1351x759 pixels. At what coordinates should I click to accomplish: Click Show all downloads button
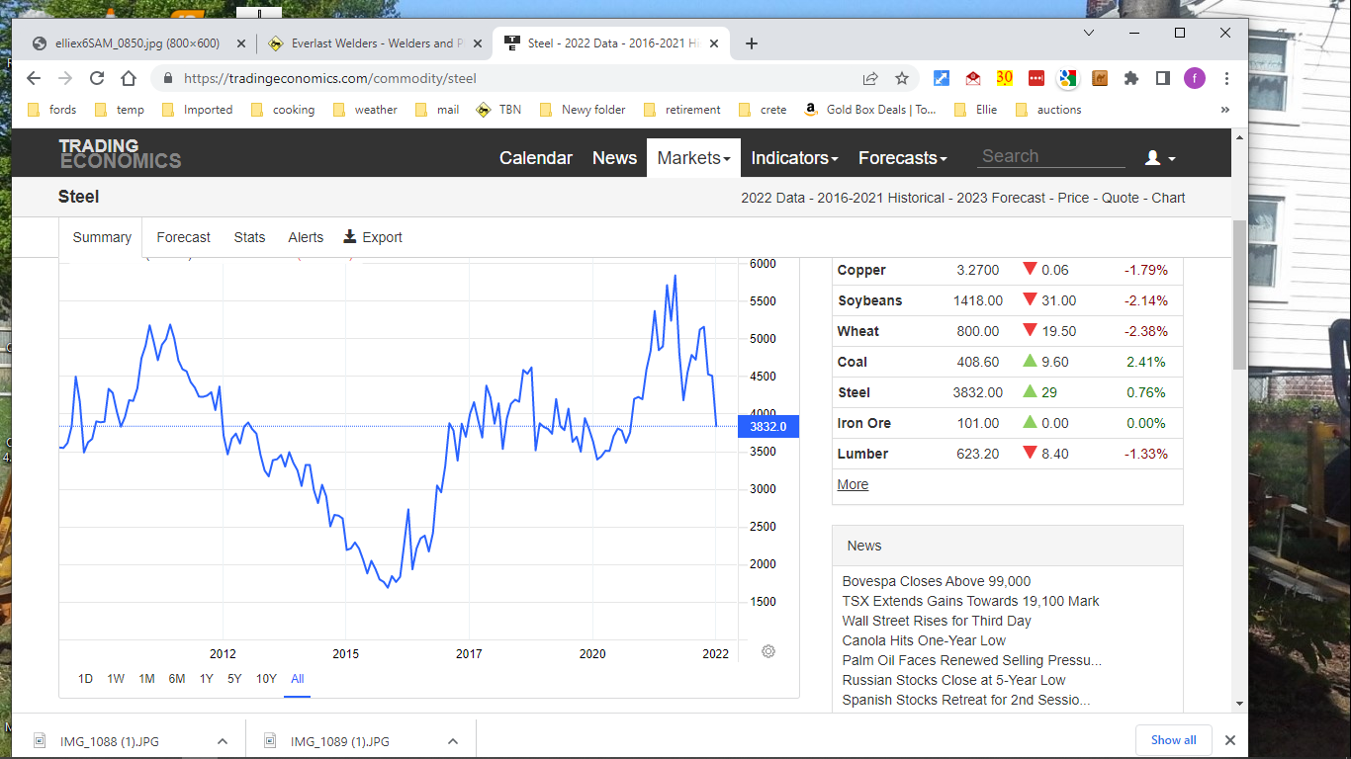[x=1173, y=740]
